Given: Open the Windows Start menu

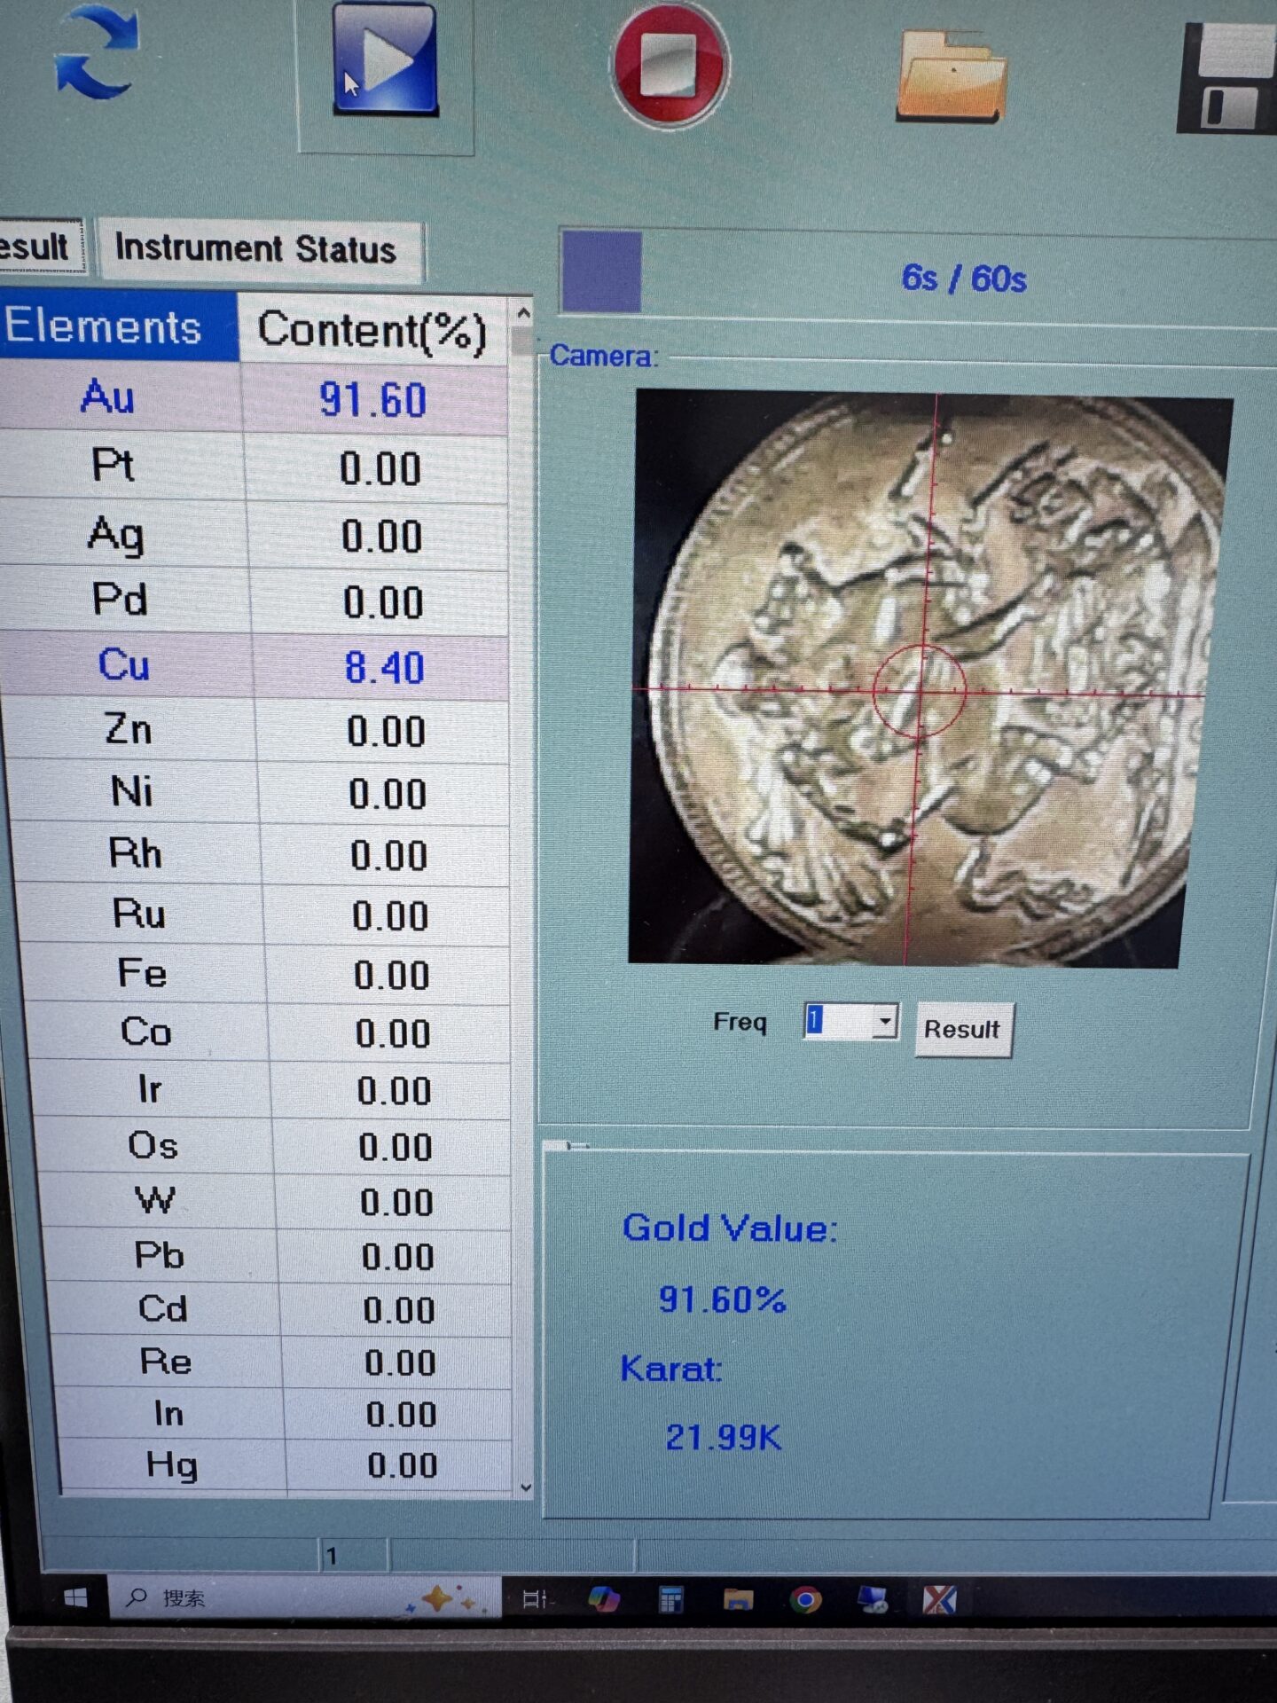Looking at the screenshot, I should 75,1598.
